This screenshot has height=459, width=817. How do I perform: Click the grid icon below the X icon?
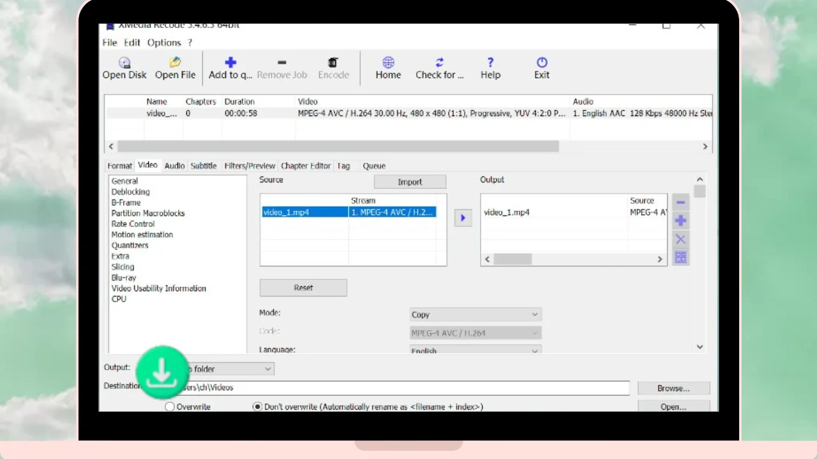tap(680, 258)
